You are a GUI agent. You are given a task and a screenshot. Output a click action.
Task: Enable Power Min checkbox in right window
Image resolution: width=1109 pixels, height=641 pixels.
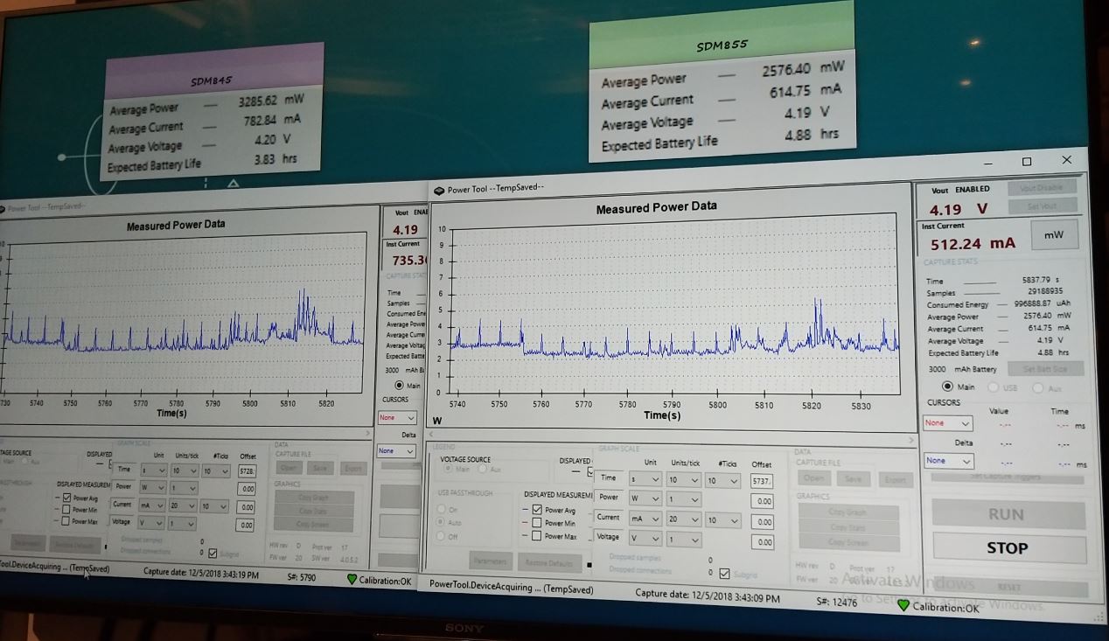coord(536,523)
